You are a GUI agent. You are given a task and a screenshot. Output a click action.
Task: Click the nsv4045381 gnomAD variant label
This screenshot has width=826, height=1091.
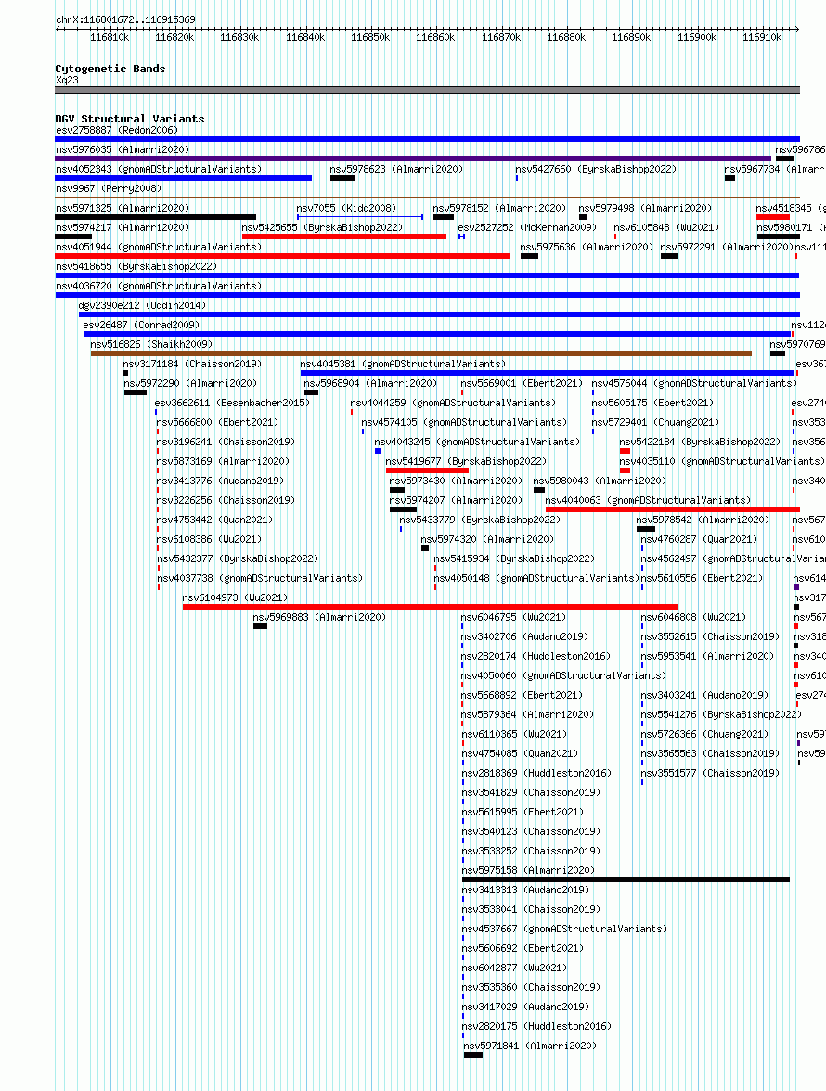403,364
